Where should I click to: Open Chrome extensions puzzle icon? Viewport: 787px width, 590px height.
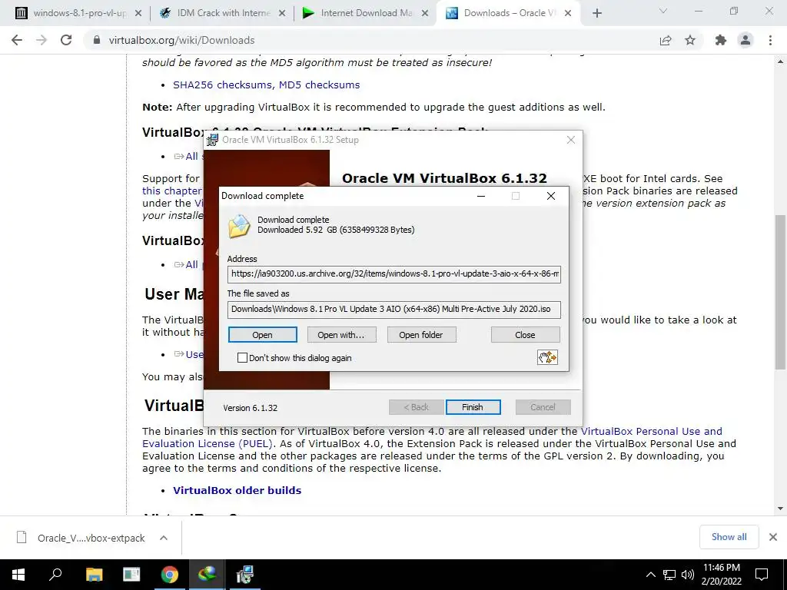pyautogui.click(x=721, y=40)
